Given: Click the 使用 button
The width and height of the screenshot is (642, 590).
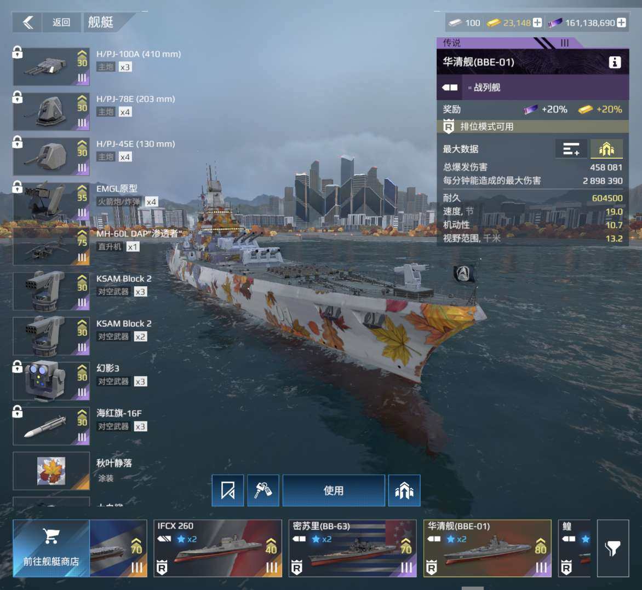Looking at the screenshot, I should [x=334, y=490].
